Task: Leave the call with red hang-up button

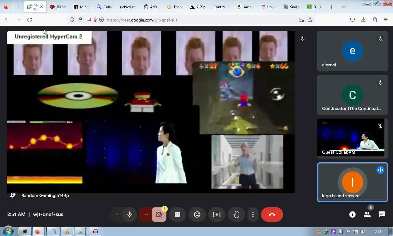Action: [x=272, y=214]
